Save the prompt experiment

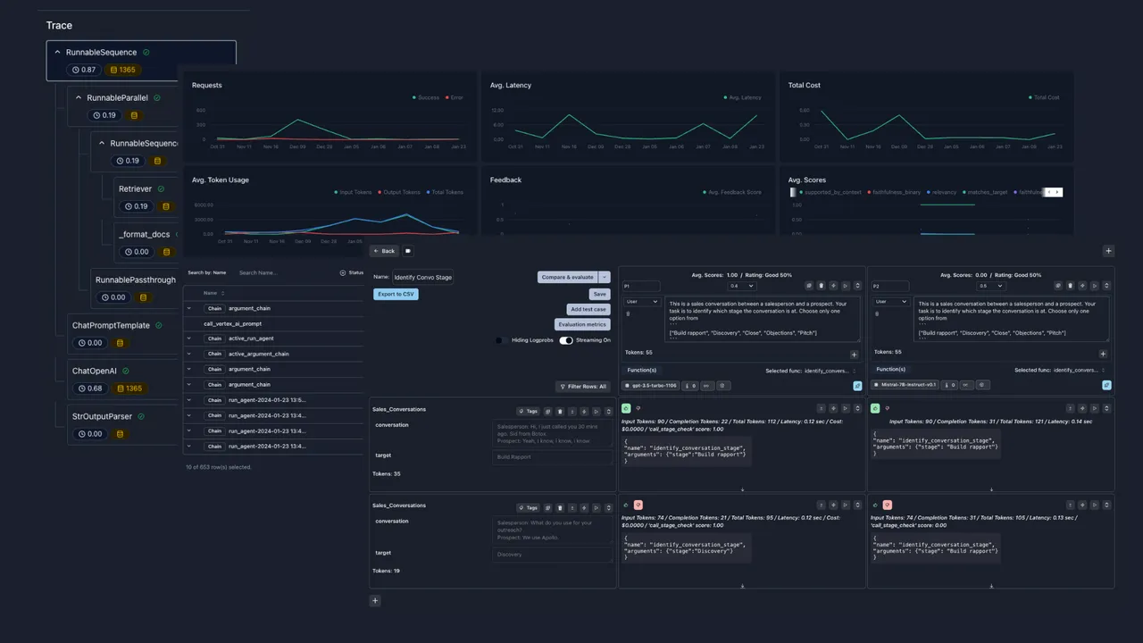pos(600,294)
